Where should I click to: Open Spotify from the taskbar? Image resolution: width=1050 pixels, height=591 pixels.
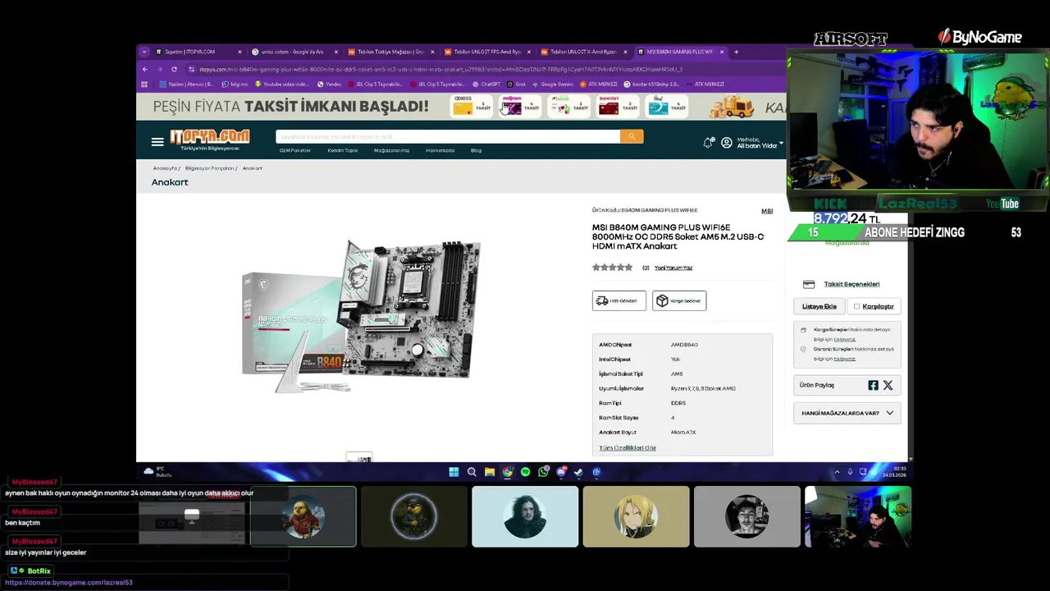point(525,472)
